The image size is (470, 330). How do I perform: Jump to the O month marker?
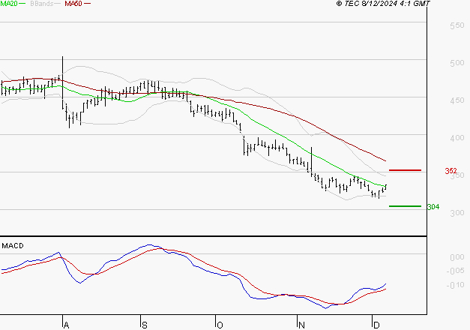pyautogui.click(x=220, y=325)
